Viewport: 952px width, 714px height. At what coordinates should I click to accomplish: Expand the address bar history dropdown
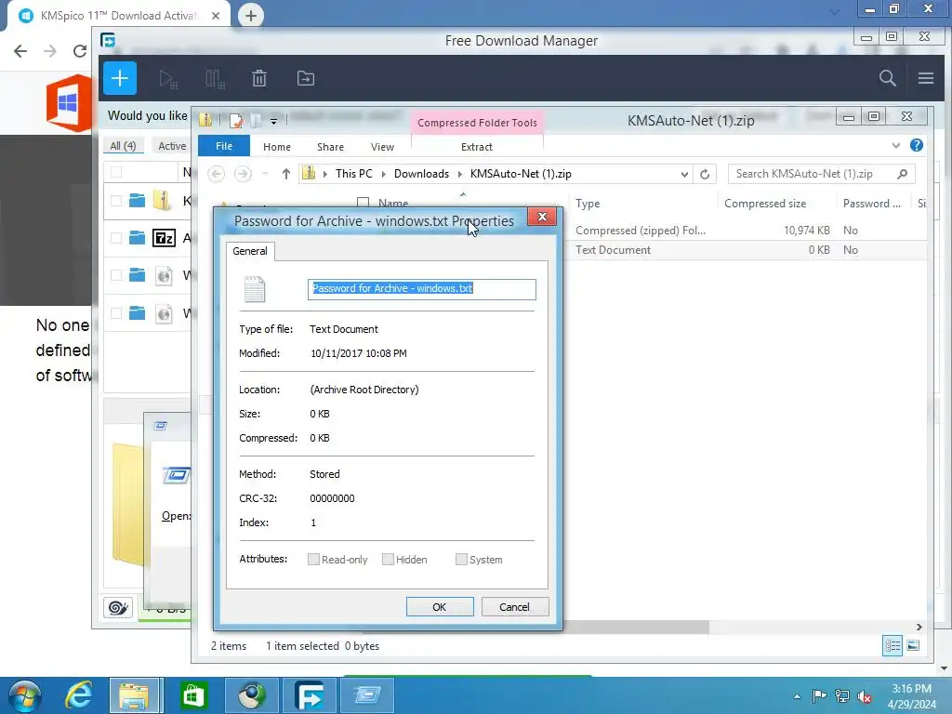tap(684, 174)
